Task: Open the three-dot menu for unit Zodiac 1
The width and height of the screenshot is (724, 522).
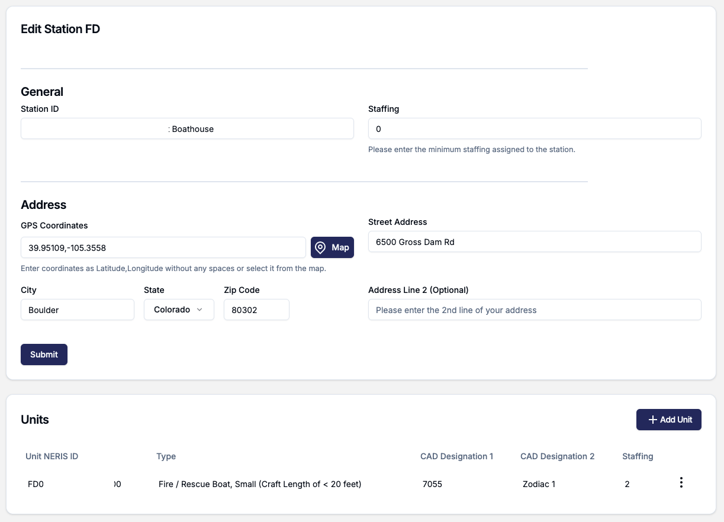Action: tap(681, 483)
